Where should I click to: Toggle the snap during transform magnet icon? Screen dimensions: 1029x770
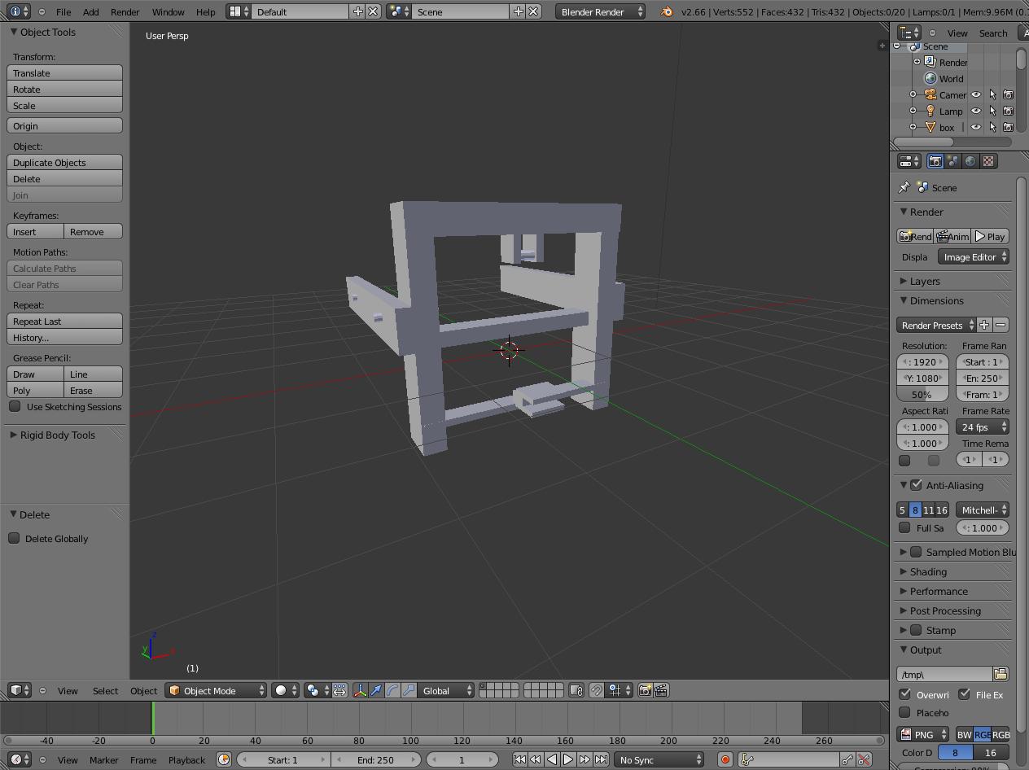coord(596,690)
